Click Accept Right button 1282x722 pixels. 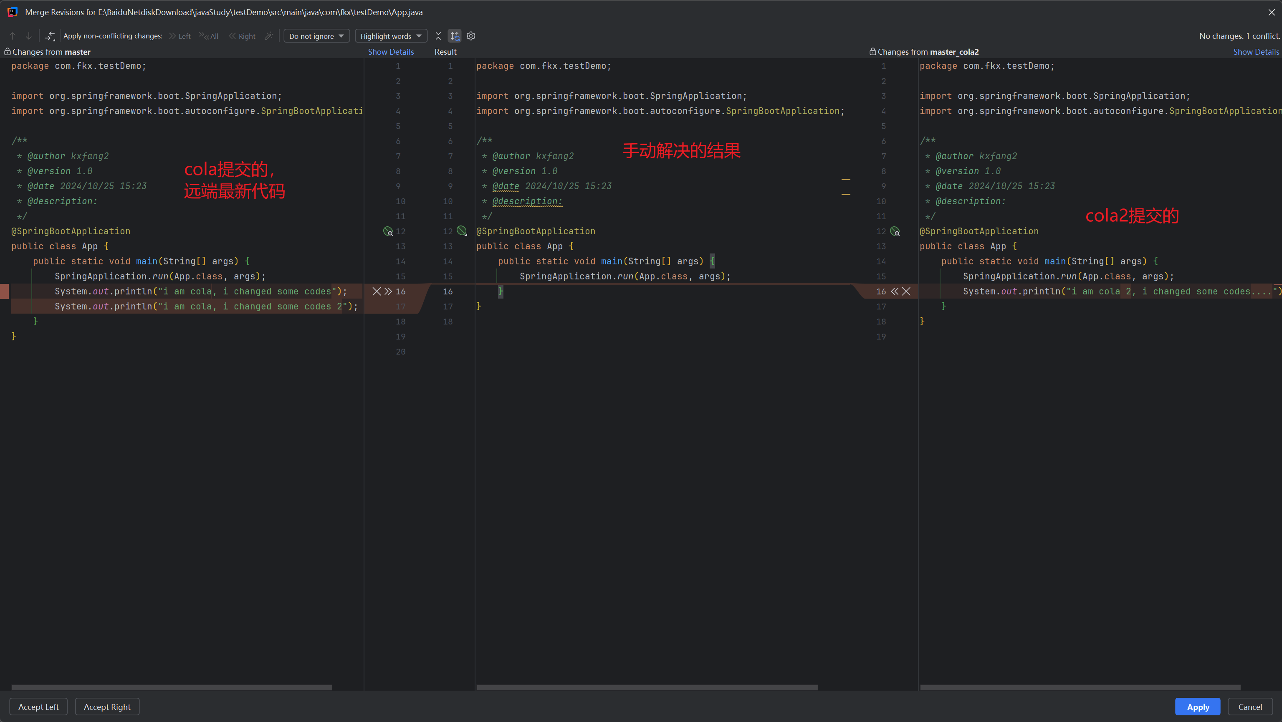[x=107, y=707]
